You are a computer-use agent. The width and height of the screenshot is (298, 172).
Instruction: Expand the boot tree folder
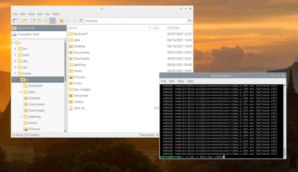(15, 55)
